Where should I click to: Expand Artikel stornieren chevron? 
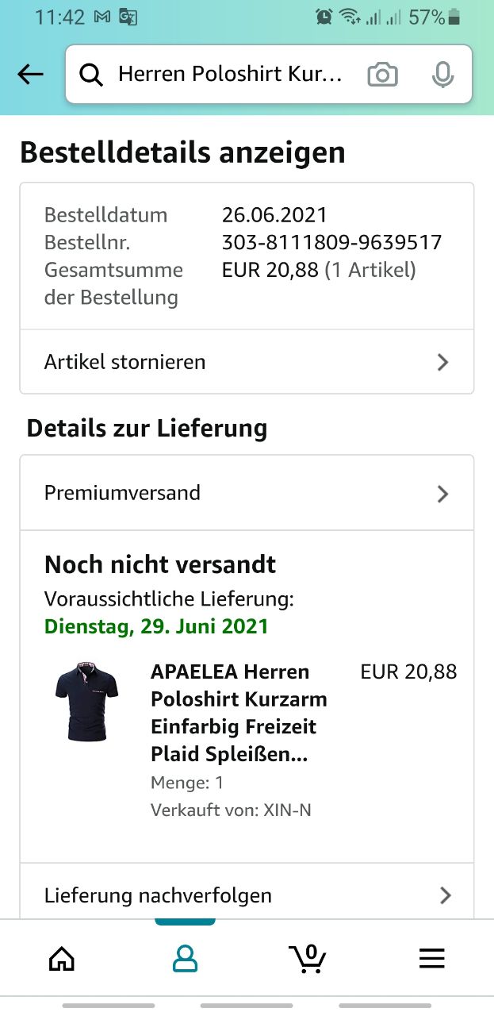pyautogui.click(x=442, y=362)
